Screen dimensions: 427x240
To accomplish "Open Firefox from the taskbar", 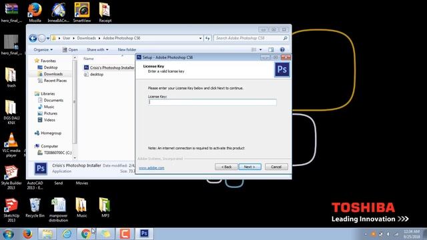I will pos(27,234).
